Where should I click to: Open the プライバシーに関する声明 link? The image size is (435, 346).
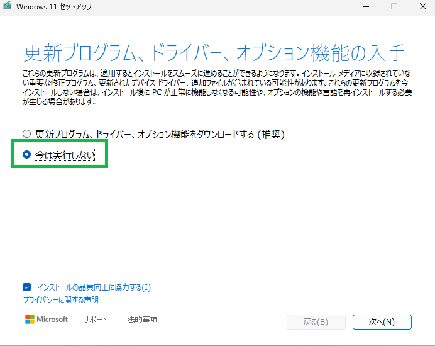tap(61, 299)
